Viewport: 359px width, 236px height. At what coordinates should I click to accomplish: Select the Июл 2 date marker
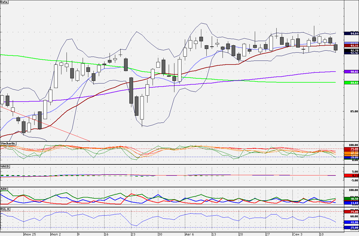pos(56,234)
